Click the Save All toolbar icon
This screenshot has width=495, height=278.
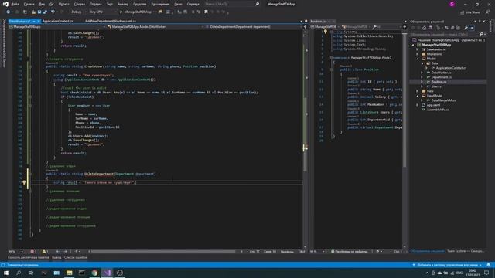[45, 12]
